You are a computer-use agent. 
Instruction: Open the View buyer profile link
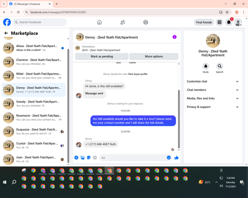coord(138,74)
